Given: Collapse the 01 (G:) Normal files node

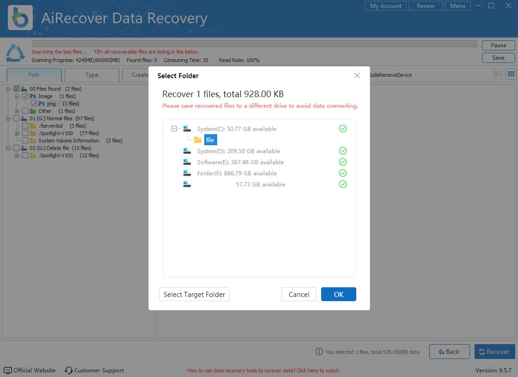Looking at the screenshot, I should 9,118.
